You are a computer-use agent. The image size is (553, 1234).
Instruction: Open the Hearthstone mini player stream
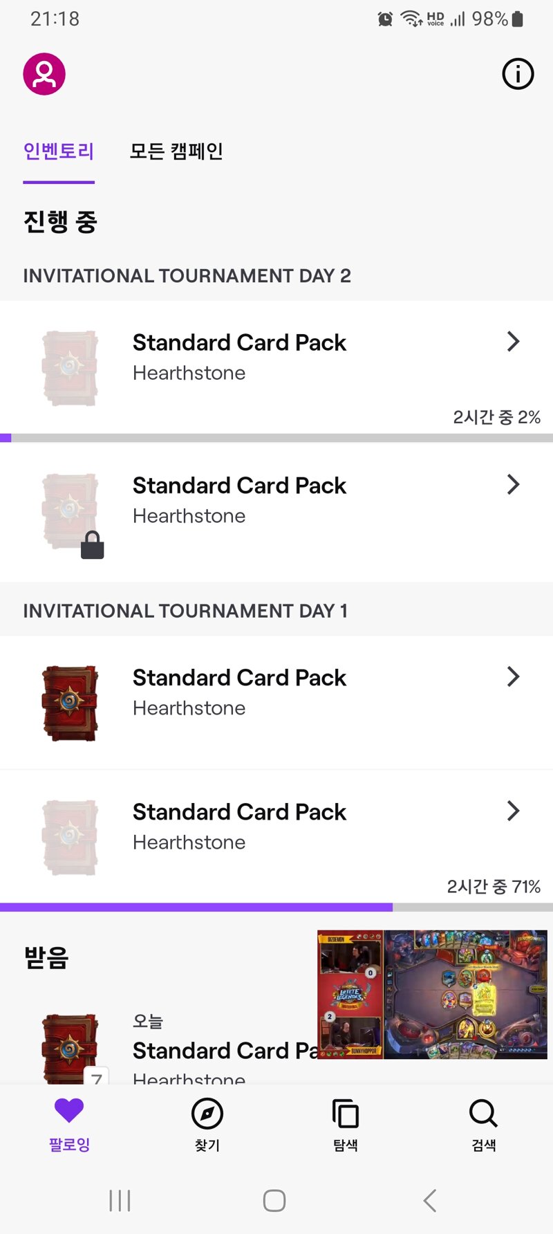pyautogui.click(x=432, y=995)
